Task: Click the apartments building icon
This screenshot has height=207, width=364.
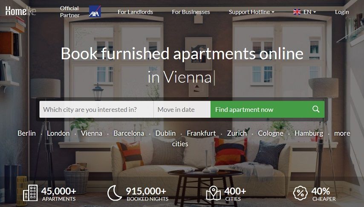Action: coord(30,193)
